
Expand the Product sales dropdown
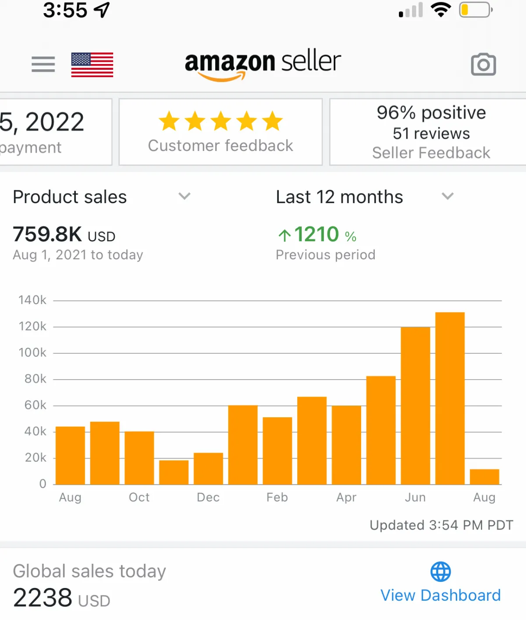185,196
